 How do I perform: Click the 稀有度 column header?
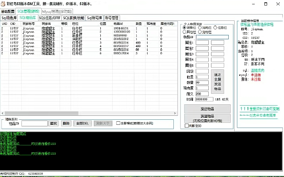152,24
